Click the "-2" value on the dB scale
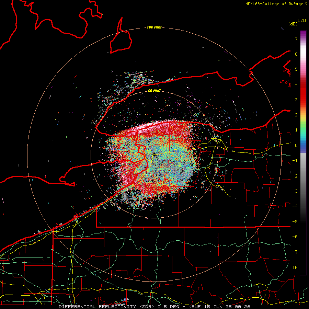The width and height of the screenshot is (309, 309). click(x=295, y=176)
